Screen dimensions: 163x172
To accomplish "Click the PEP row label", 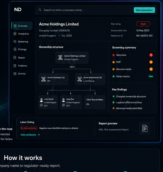I will click(118, 62).
